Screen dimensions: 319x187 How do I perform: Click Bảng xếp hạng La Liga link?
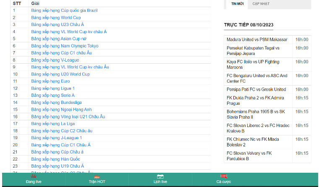pyautogui.click(x=53, y=124)
